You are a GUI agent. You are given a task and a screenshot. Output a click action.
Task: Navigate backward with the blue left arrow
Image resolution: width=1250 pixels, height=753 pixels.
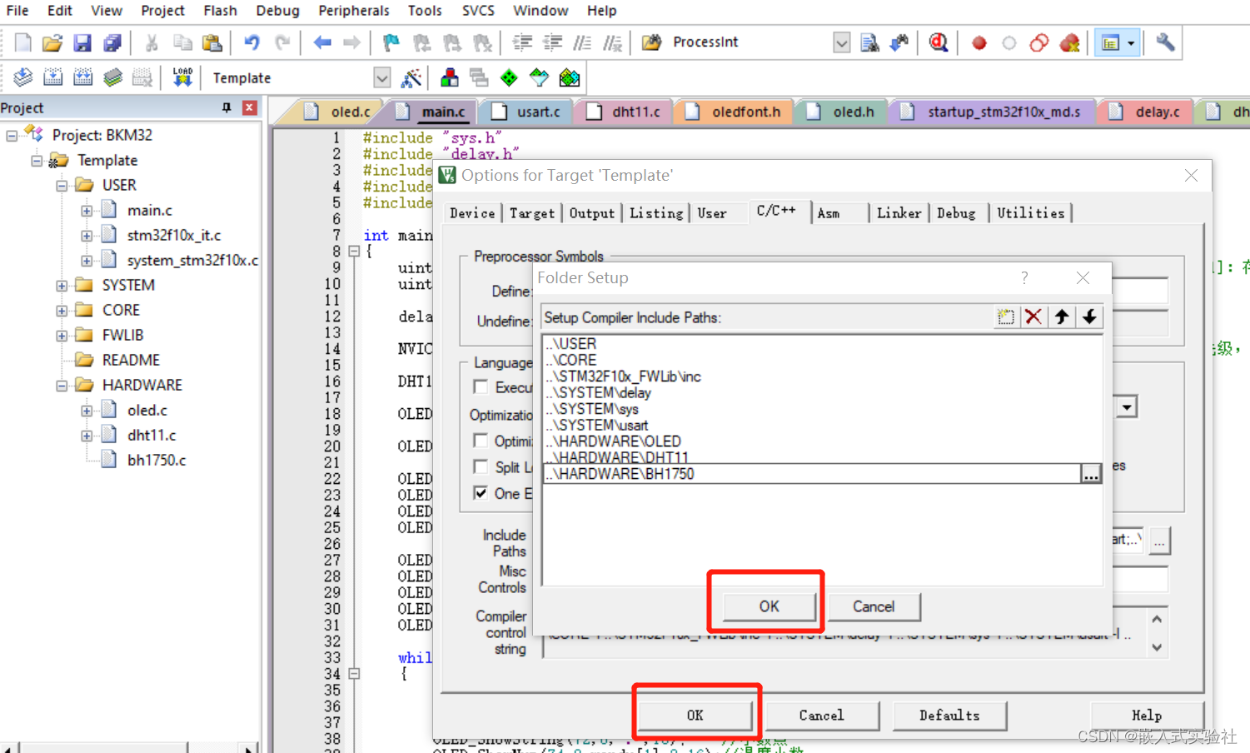(322, 42)
